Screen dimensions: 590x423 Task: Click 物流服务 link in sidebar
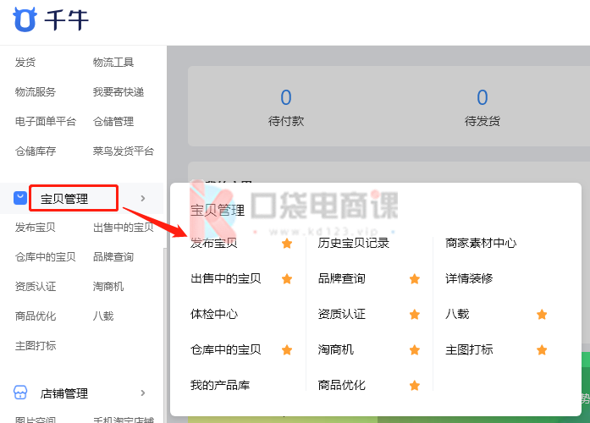[x=36, y=91]
